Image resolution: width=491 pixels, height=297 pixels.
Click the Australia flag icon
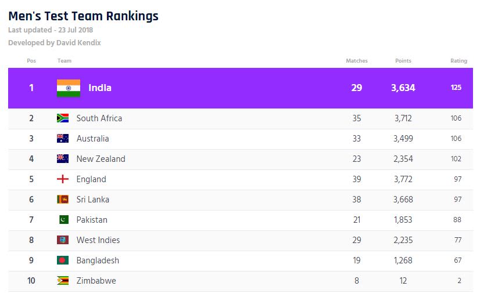click(63, 139)
